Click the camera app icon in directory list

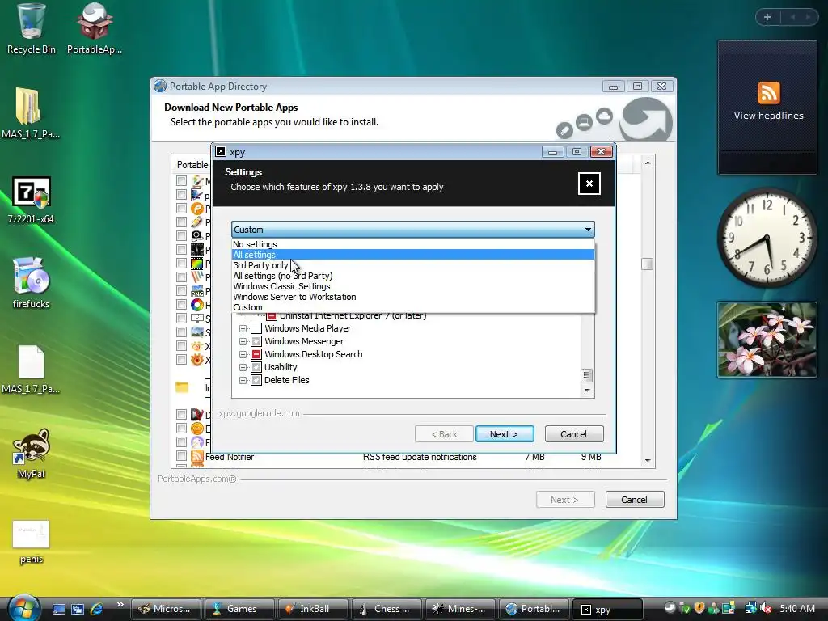pos(197,235)
